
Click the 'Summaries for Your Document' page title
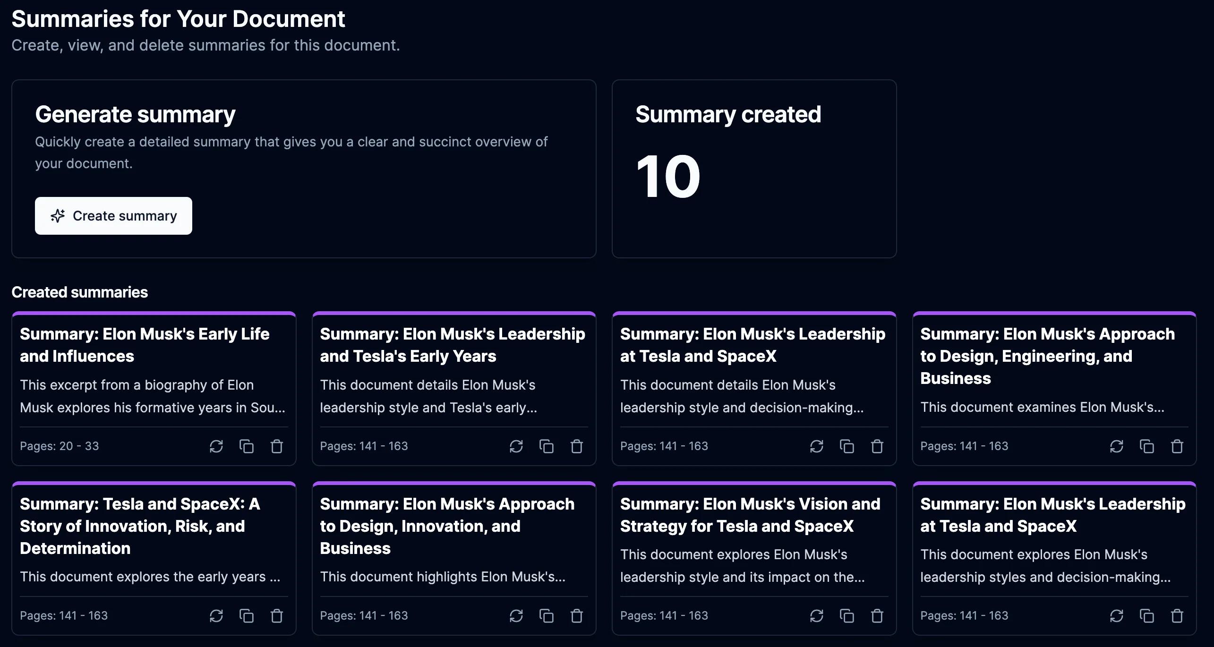(x=178, y=19)
